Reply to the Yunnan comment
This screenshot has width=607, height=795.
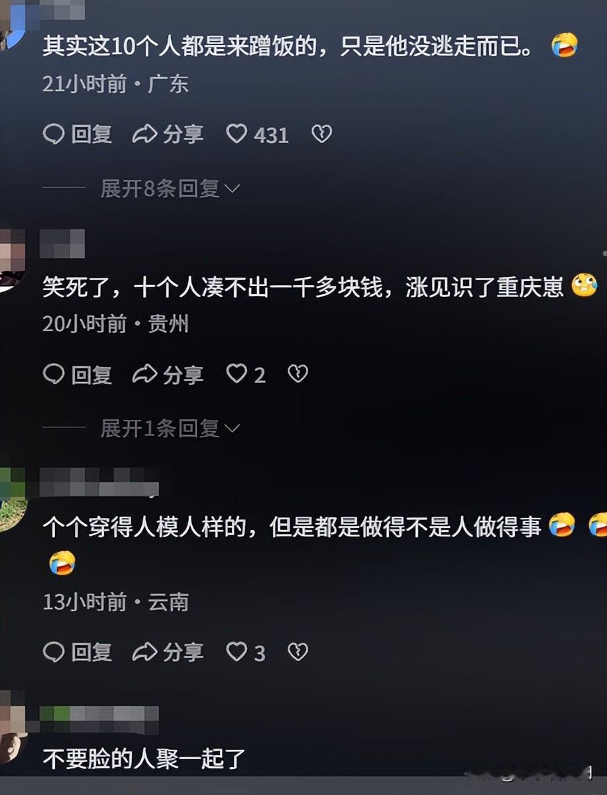(x=78, y=653)
